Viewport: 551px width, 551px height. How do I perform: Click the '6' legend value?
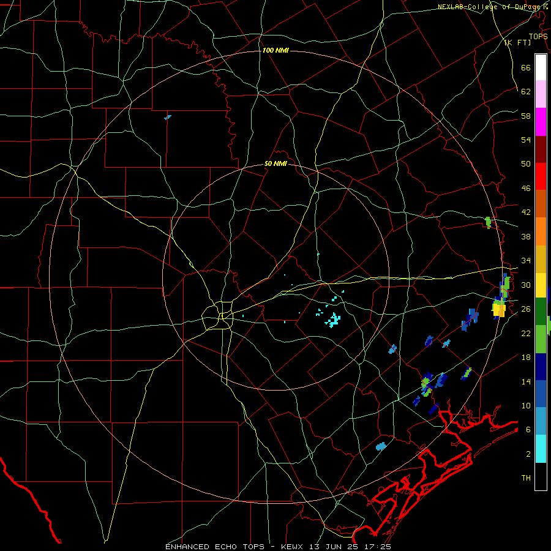point(528,430)
